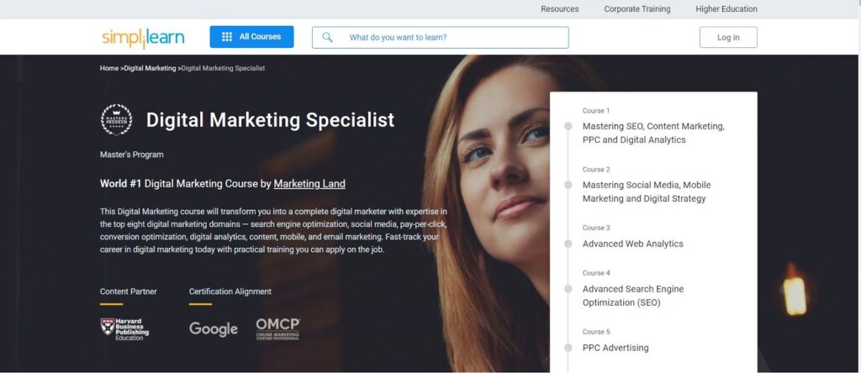This screenshot has width=861, height=373.
Task: Open Corporate Training in the top bar
Action: pyautogui.click(x=637, y=8)
